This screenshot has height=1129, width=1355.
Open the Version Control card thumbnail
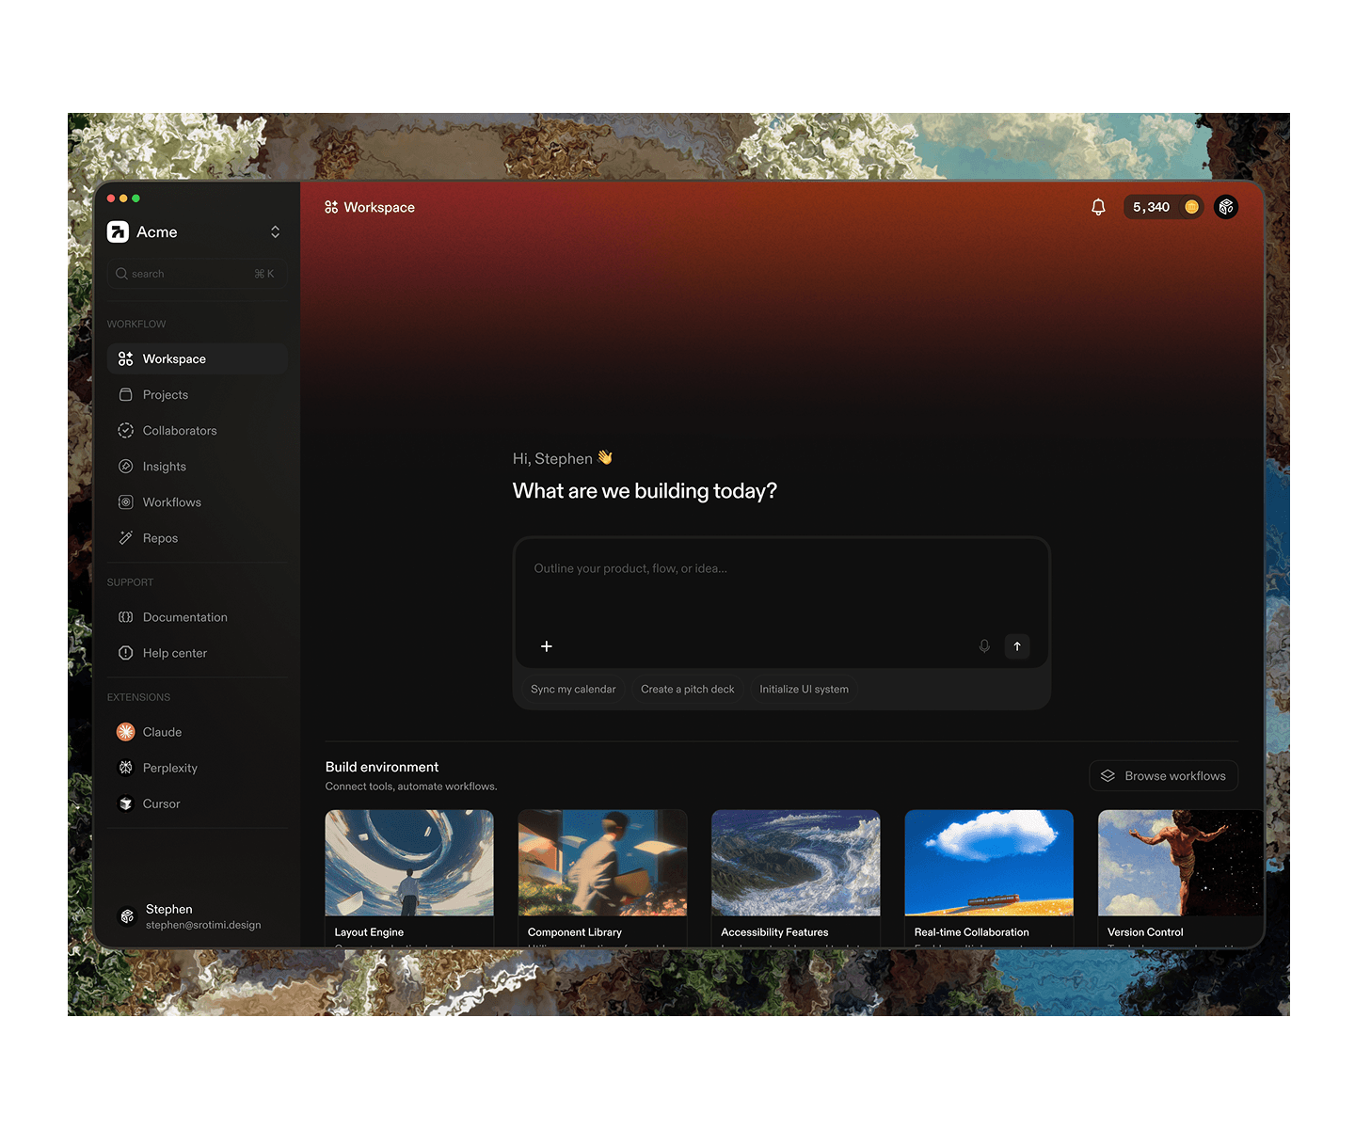[x=1181, y=863]
